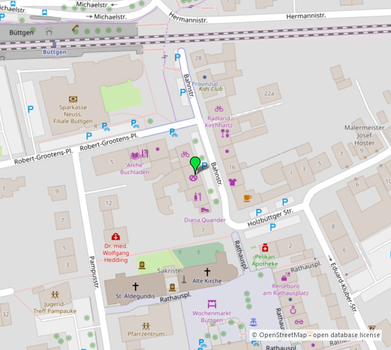Click the blue fountain icon on Rathausplatz
391x350 pixels.
253,321
